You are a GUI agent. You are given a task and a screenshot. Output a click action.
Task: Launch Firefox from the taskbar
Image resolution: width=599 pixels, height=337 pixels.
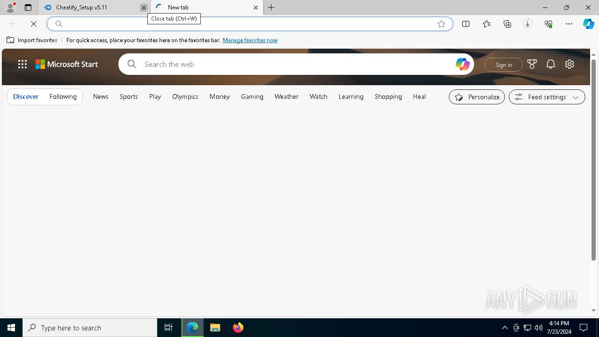238,328
